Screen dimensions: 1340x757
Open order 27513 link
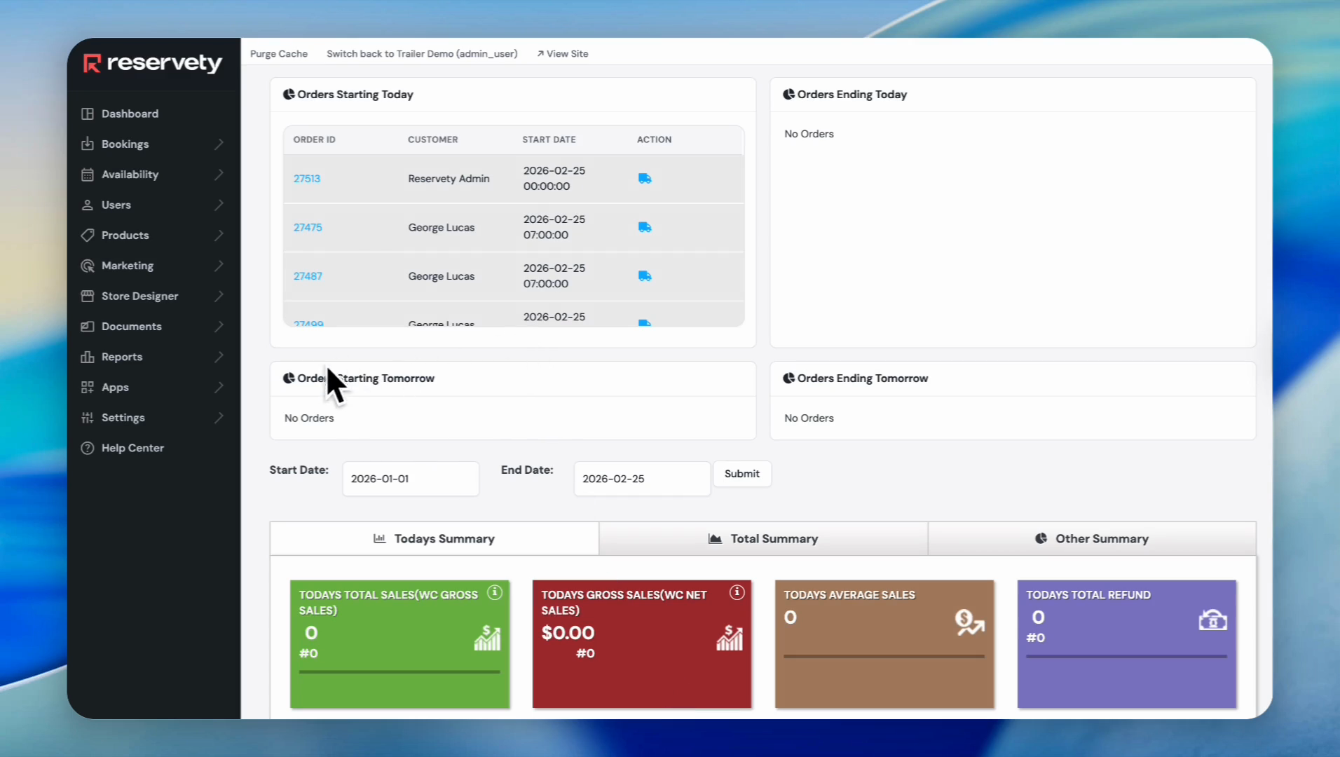(307, 179)
